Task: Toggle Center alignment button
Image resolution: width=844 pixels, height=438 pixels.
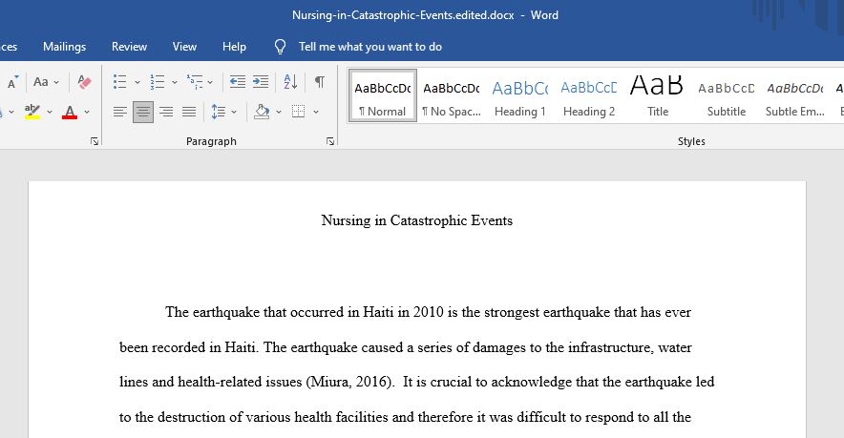Action: point(142,112)
